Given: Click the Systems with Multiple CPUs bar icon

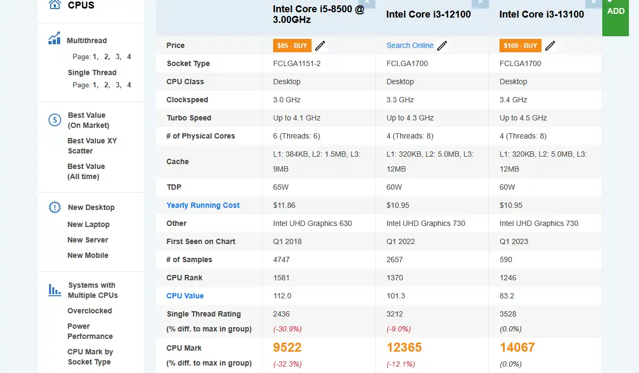Looking at the screenshot, I should [x=54, y=290].
